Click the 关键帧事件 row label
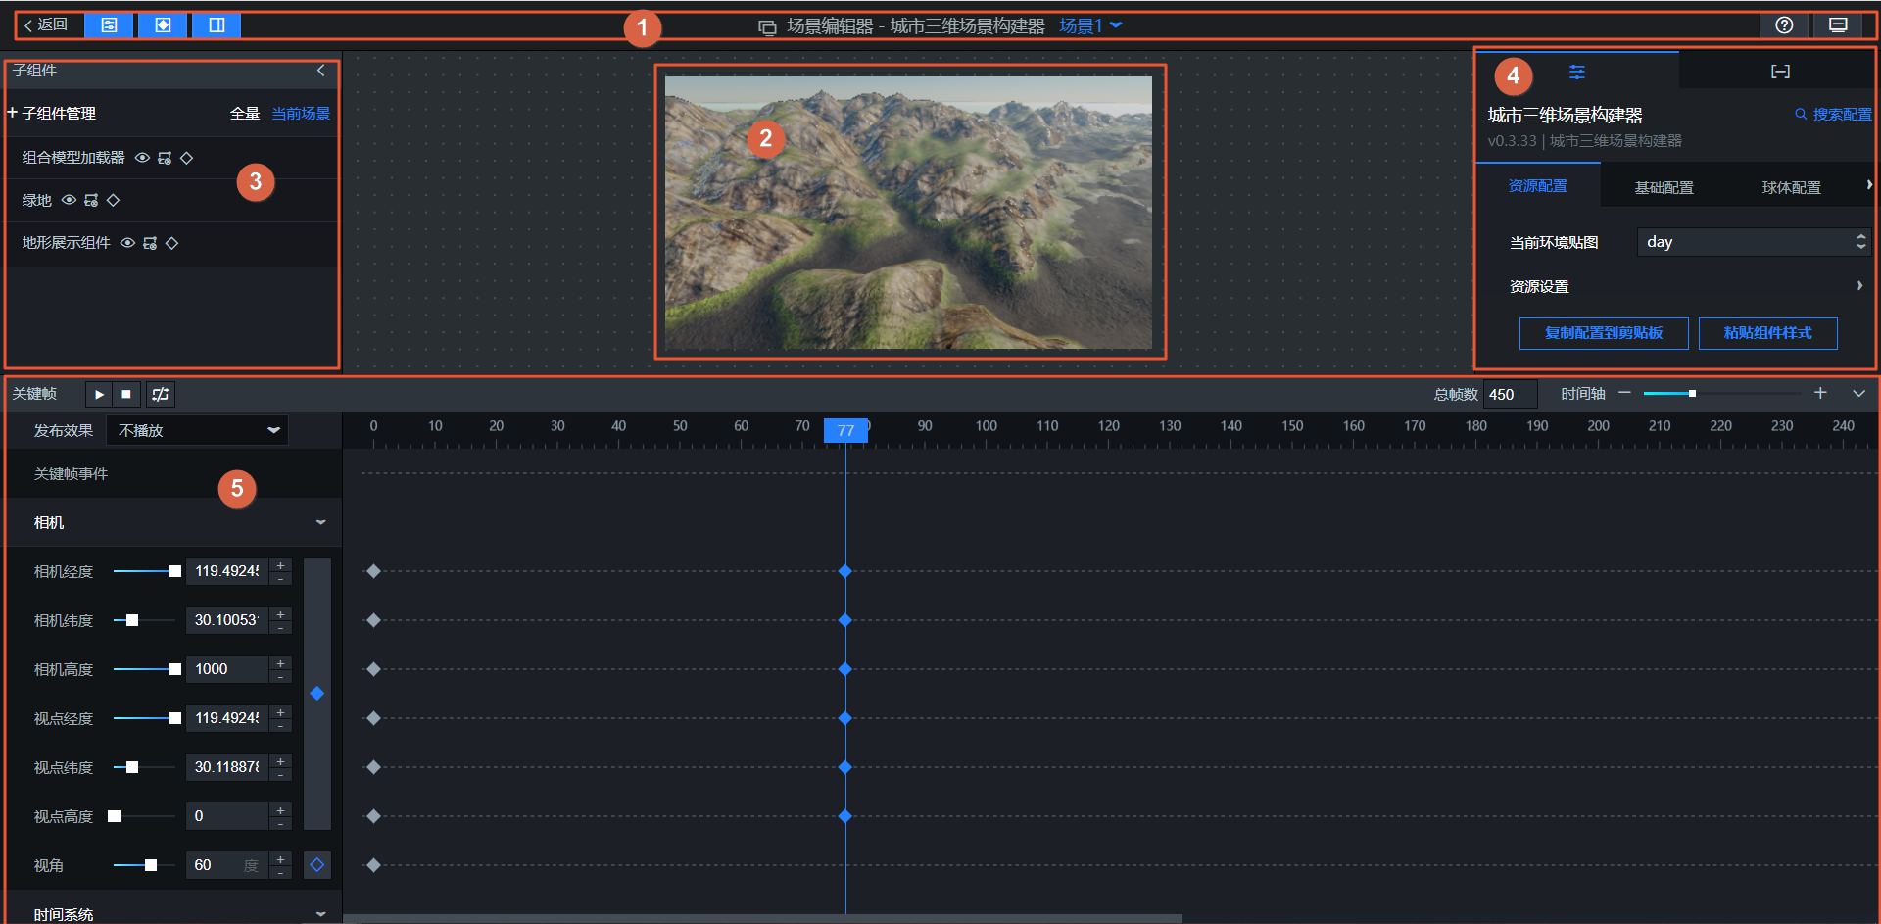The width and height of the screenshot is (1881, 924). (71, 474)
